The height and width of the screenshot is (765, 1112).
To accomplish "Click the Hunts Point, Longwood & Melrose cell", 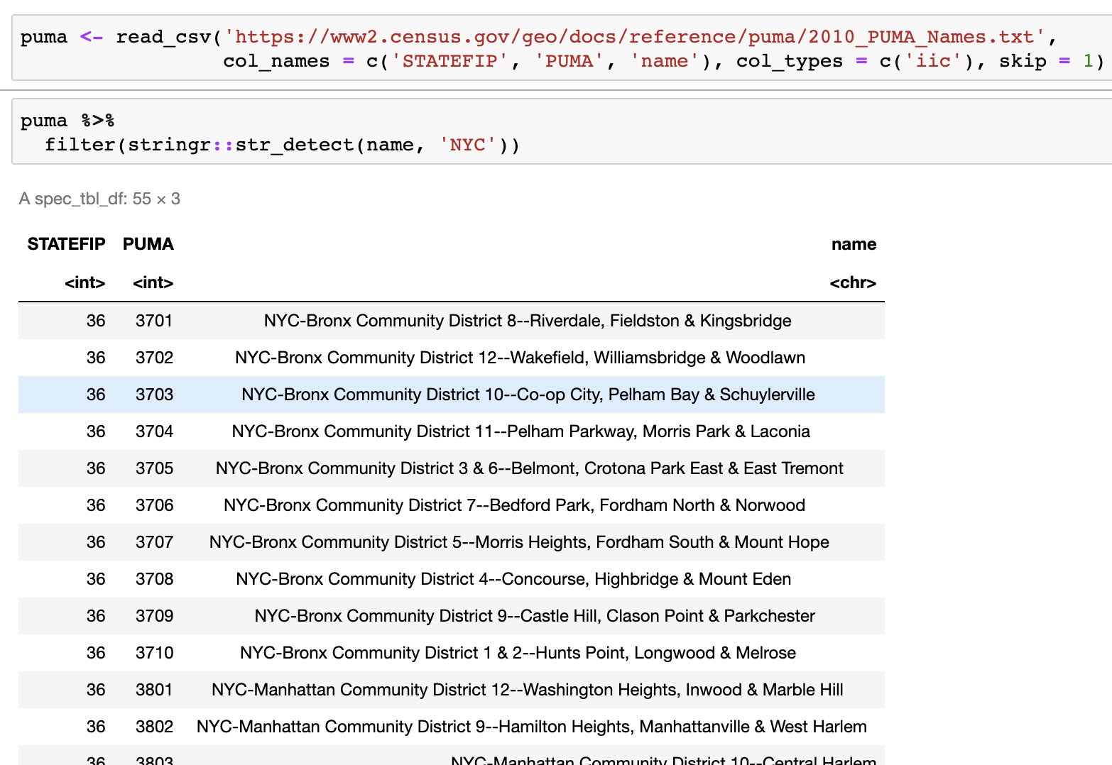I will click(518, 653).
